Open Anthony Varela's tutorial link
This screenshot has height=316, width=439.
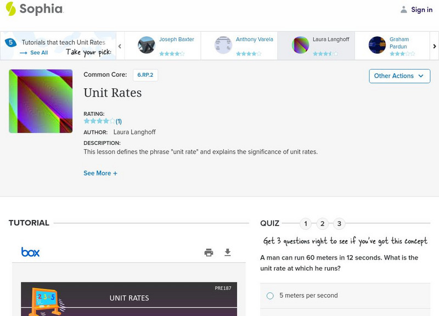tap(254, 39)
